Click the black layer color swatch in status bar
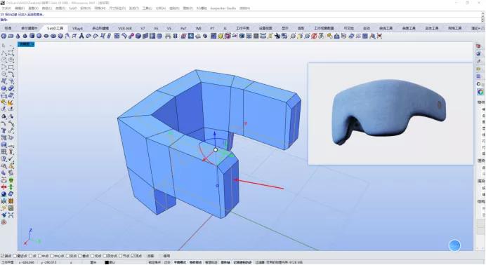This screenshot has height=265, width=486. (x=107, y=262)
